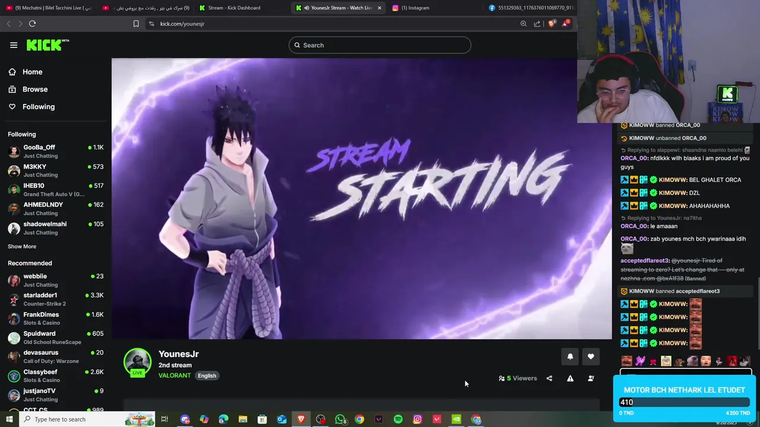Click the Kick logo
Image resolution: width=760 pixels, height=427 pixels.
[47, 45]
